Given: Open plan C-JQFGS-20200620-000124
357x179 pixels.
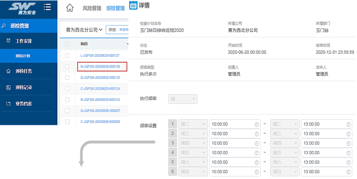Looking at the screenshot, I should (x=100, y=89).
